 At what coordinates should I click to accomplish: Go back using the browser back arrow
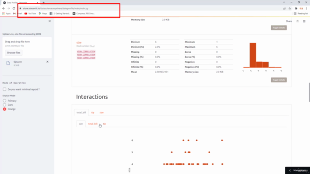[3, 9]
